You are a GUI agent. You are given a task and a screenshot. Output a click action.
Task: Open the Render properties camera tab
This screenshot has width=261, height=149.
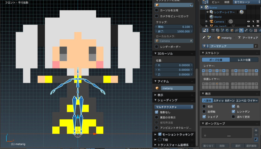pyautogui.click(x=213, y=30)
